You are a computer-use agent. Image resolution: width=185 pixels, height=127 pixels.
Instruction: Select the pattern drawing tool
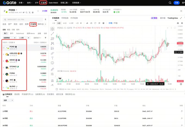(53, 44)
